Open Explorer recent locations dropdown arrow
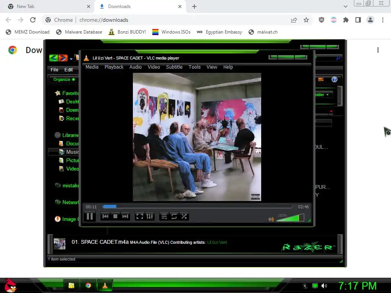Image resolution: width=391 pixels, height=293 pixels. 71,59
